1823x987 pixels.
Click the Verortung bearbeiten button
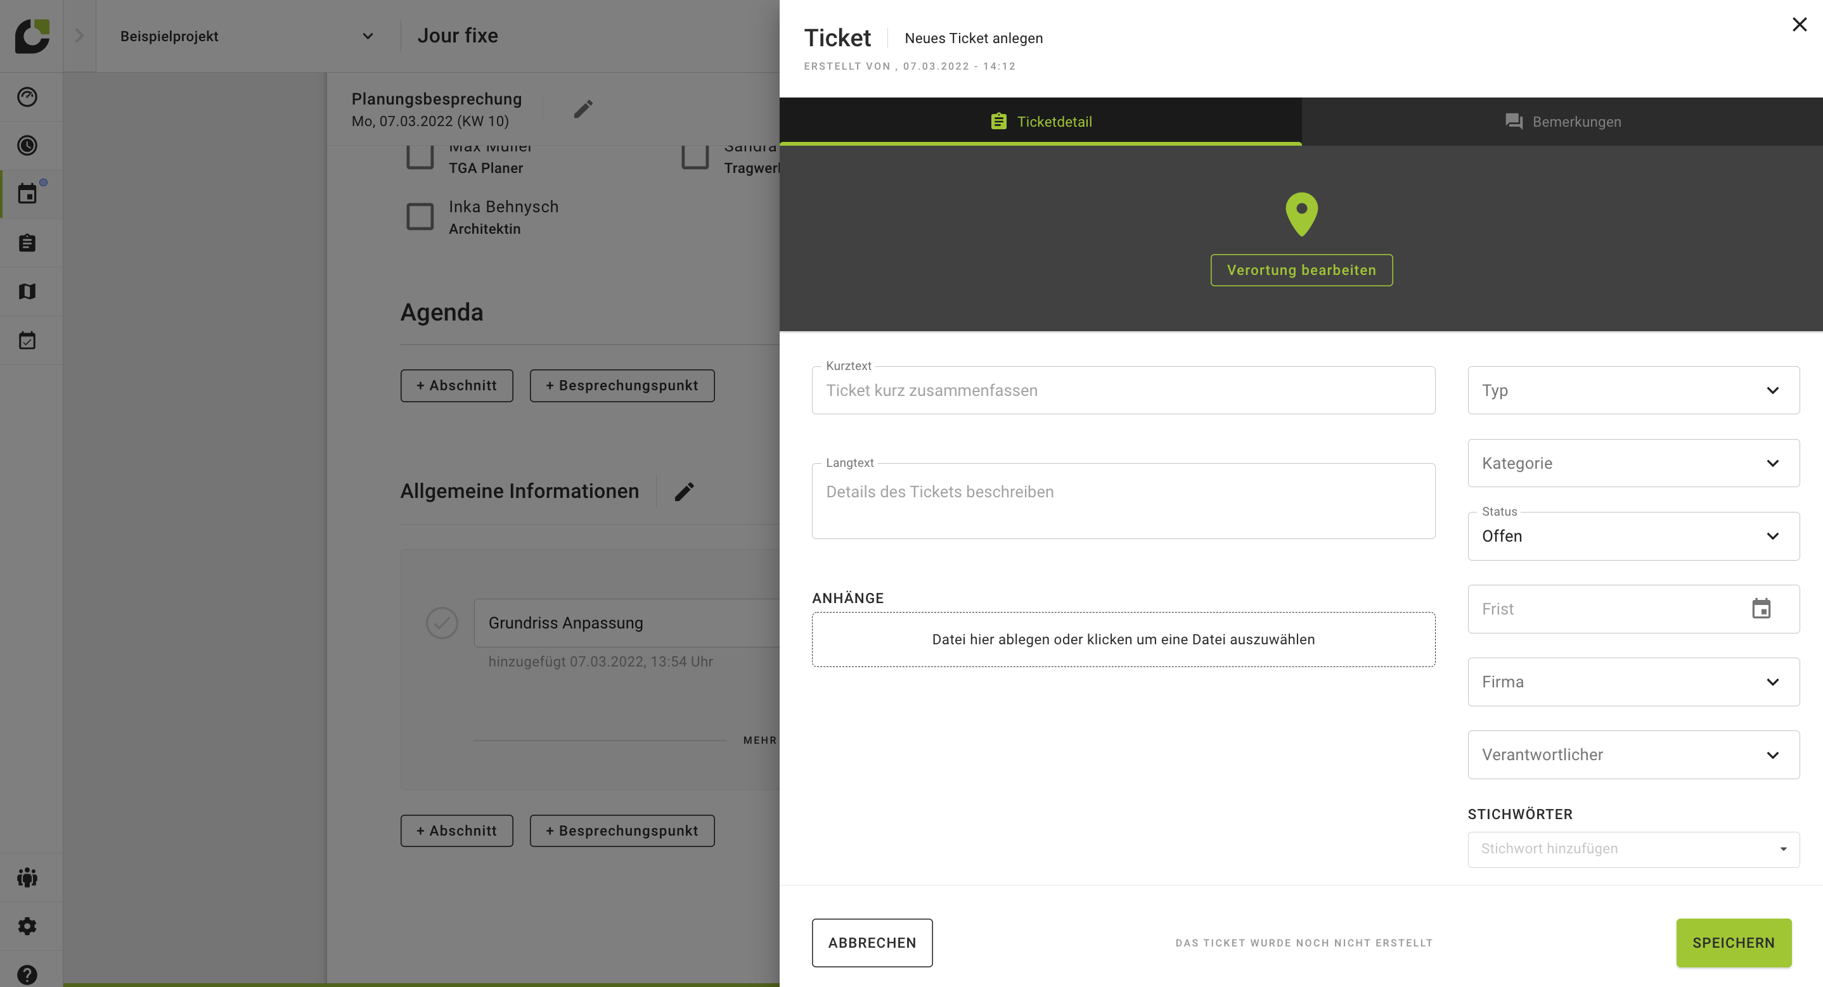click(x=1301, y=271)
